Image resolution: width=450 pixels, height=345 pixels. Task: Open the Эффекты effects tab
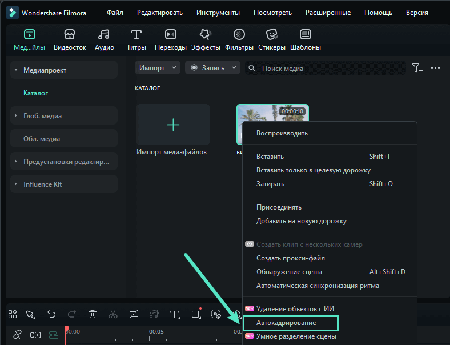coord(206,40)
